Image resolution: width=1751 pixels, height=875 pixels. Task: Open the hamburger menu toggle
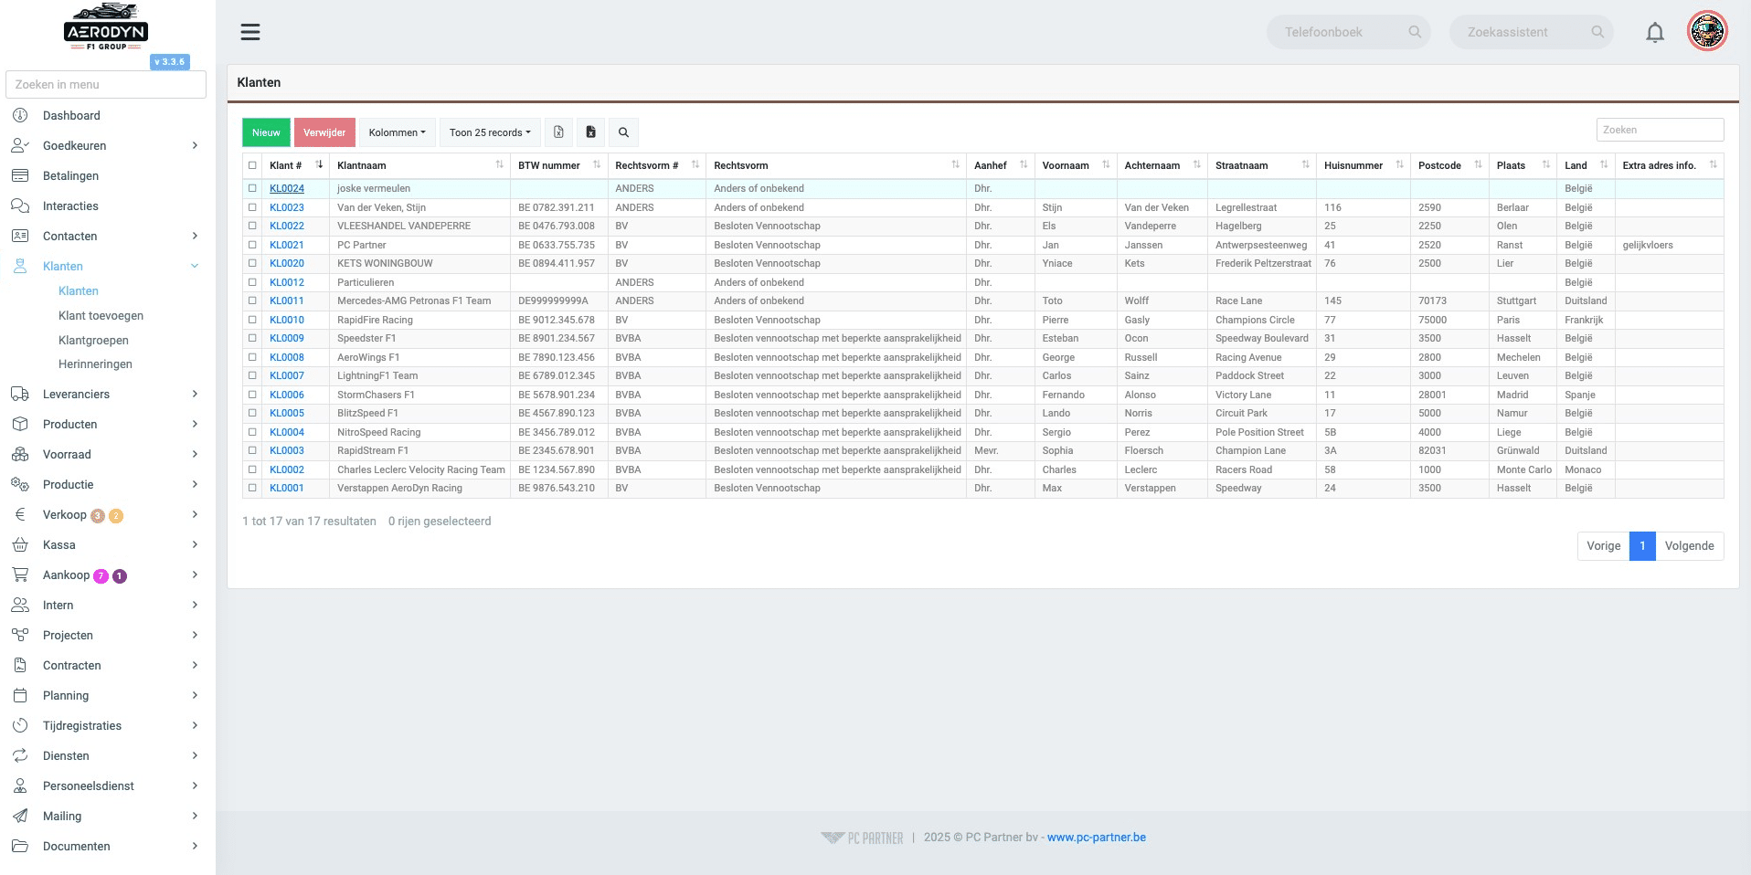[250, 32]
